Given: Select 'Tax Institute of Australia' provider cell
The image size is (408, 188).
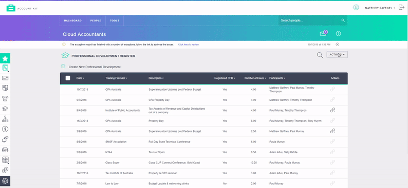Looking at the screenshot, I should [x=119, y=173].
